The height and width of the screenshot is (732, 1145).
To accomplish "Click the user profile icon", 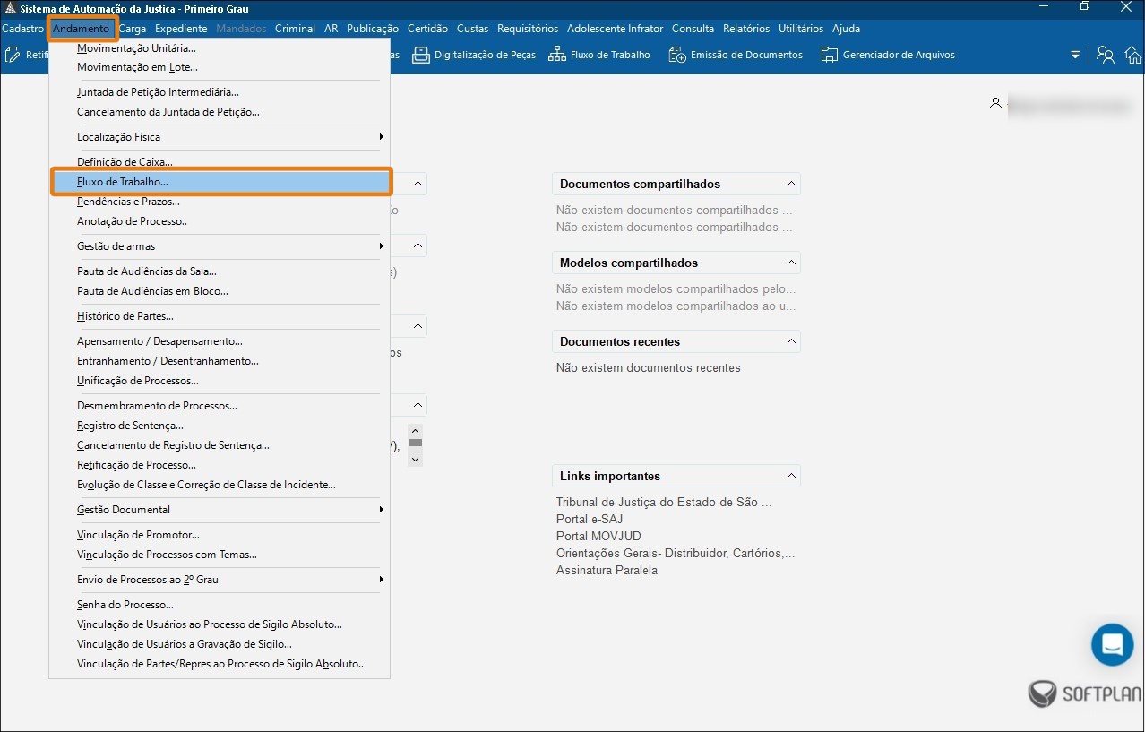I will coord(995,103).
